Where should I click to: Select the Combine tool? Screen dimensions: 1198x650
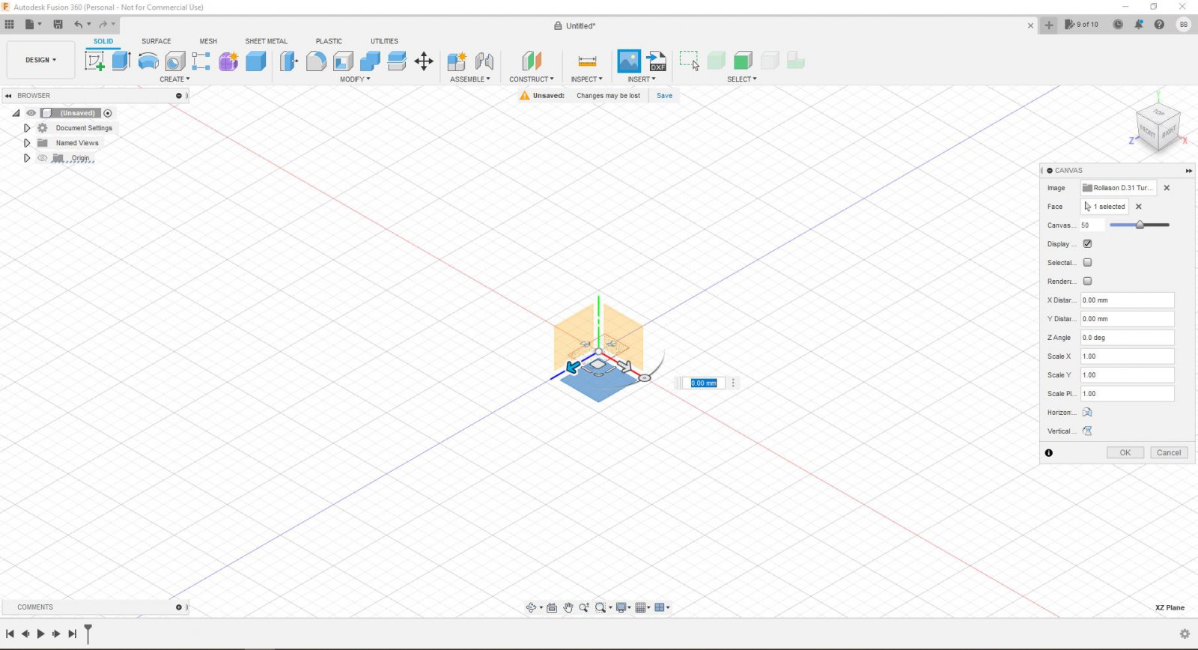(370, 61)
